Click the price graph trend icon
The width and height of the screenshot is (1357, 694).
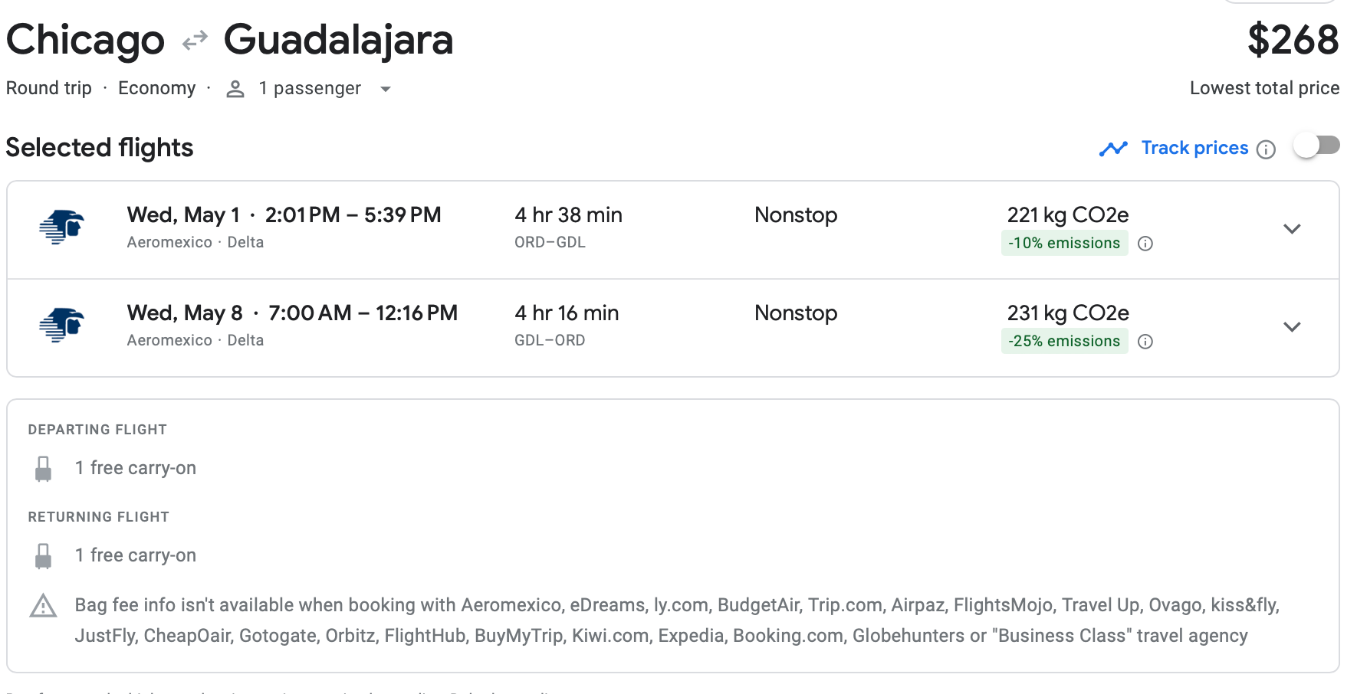(x=1113, y=149)
